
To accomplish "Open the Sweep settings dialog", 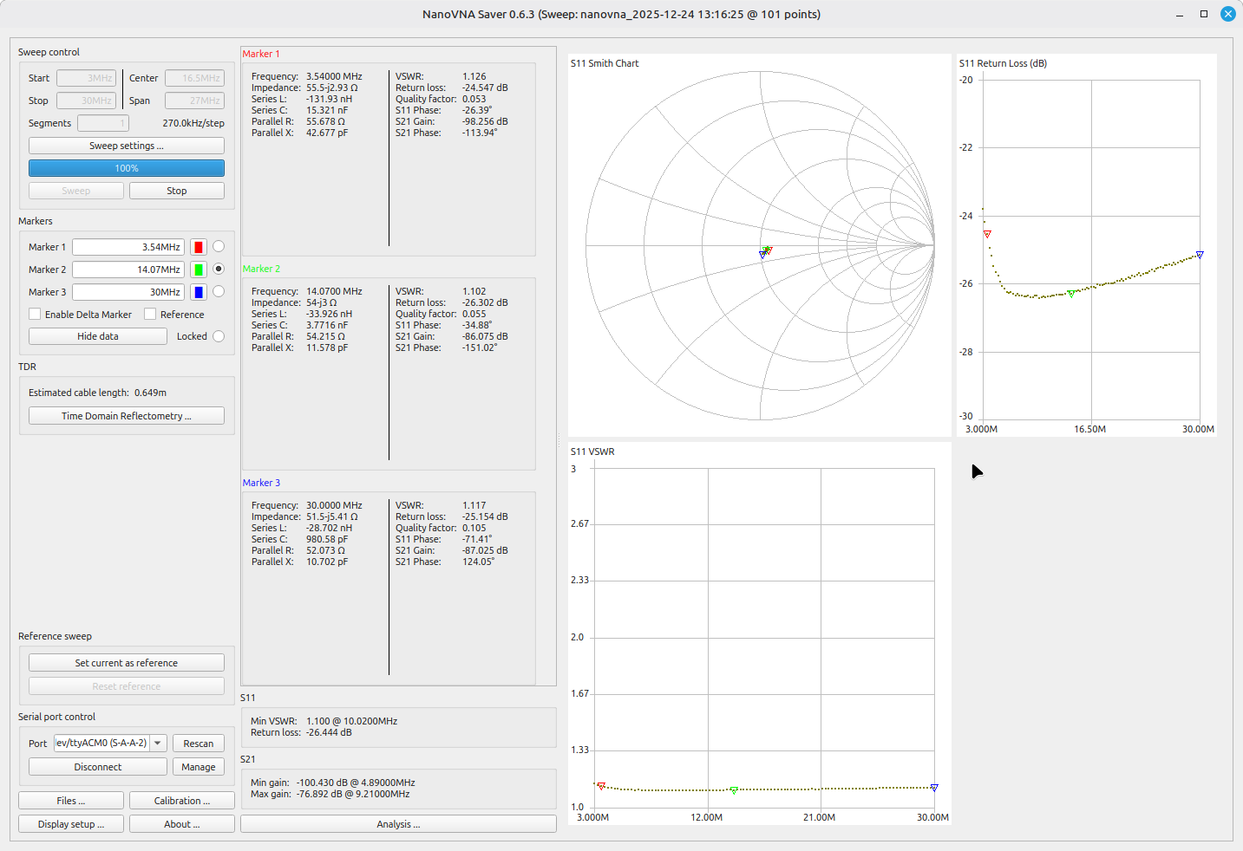I will 127,146.
